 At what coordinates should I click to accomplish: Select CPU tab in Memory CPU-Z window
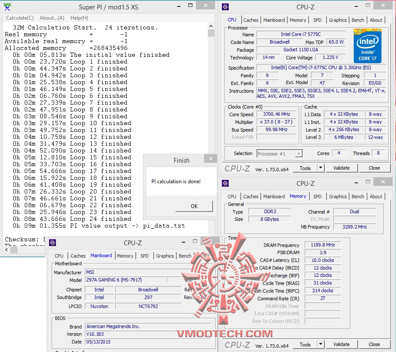pos(232,197)
